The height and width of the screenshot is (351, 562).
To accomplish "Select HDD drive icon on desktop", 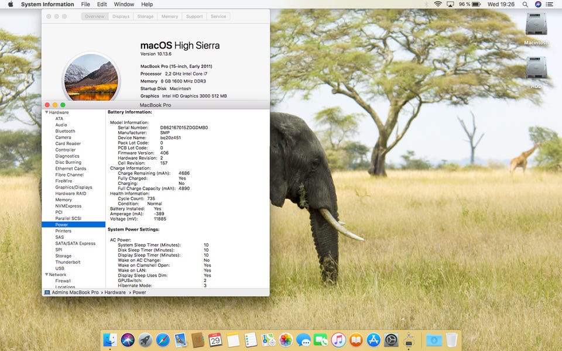I will (536, 67).
